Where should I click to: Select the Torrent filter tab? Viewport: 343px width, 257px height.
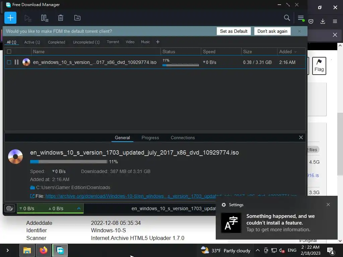(113, 42)
